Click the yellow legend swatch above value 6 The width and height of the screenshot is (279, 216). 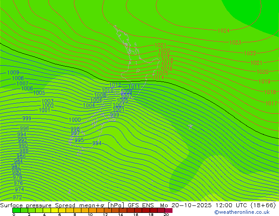tap(55, 210)
